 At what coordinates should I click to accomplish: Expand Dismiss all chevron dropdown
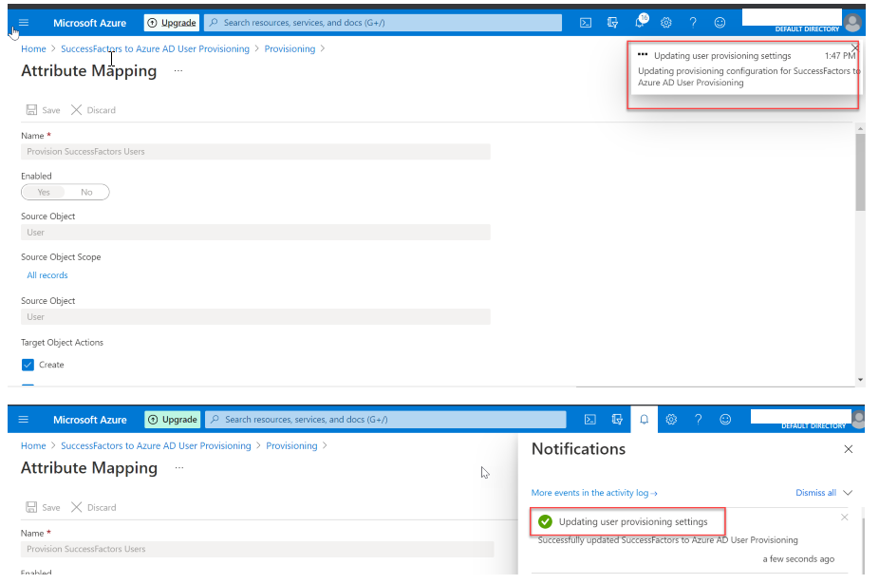[x=848, y=493]
